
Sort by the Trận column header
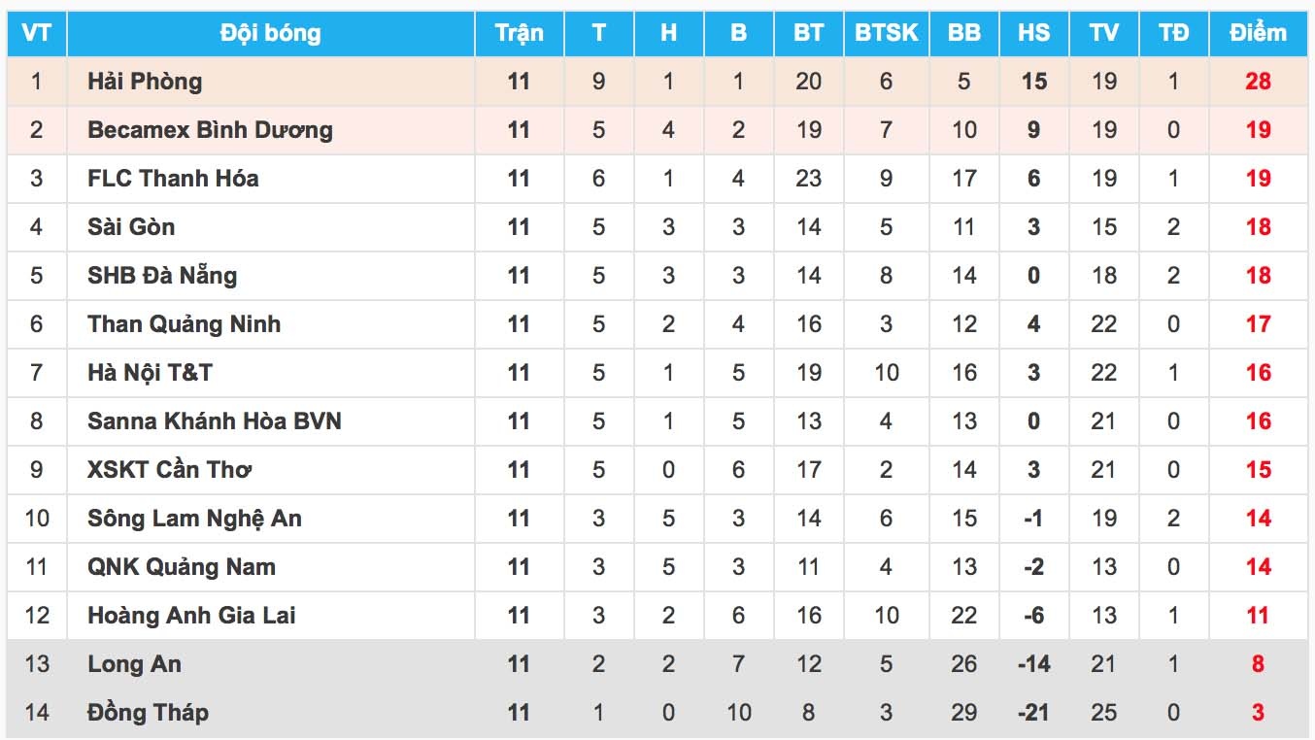click(x=519, y=33)
